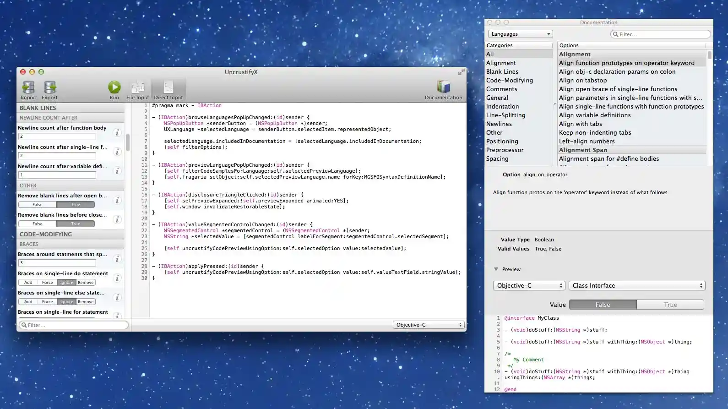Viewport: 728px width, 409px height.
Task: Click the Newline count after function body field
Action: coord(57,136)
